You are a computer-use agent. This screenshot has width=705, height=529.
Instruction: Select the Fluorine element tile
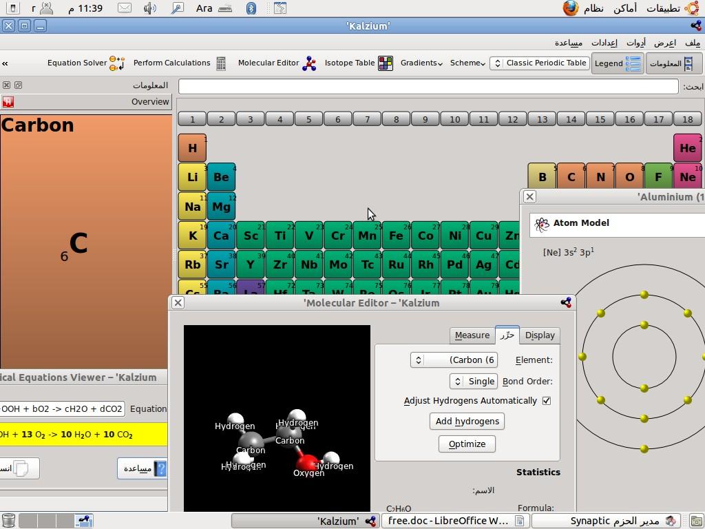click(x=658, y=177)
